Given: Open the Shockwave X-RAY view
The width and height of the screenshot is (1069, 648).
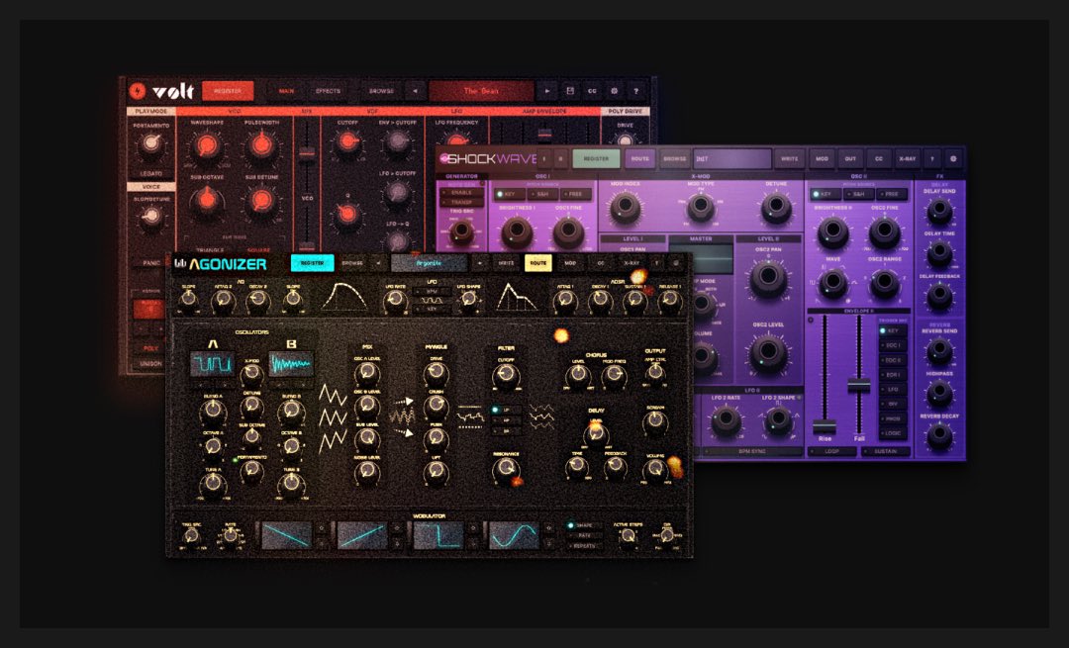Looking at the screenshot, I should tap(907, 158).
